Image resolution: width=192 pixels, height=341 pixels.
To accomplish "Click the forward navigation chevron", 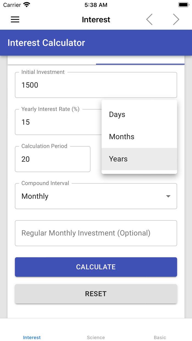I will click(x=176, y=19).
